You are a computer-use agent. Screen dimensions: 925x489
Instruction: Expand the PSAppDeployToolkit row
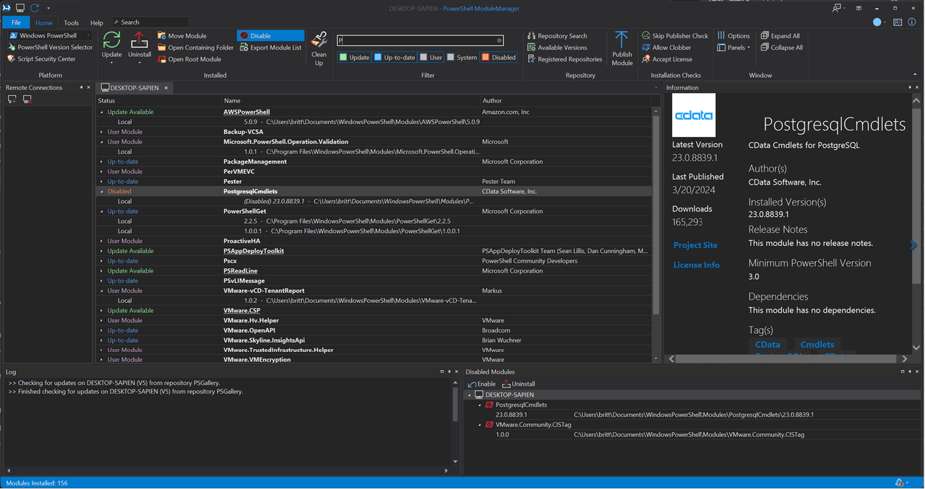[x=102, y=251]
